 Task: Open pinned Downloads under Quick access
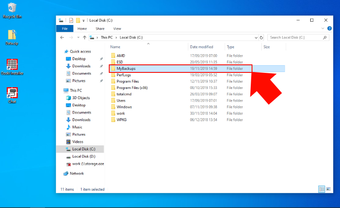tap(81, 66)
